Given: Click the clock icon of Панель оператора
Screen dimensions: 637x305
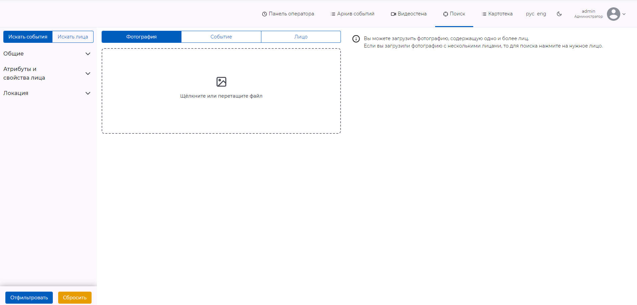Looking at the screenshot, I should 264,14.
